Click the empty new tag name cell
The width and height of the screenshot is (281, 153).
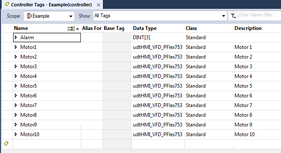pyautogui.click(x=47, y=144)
